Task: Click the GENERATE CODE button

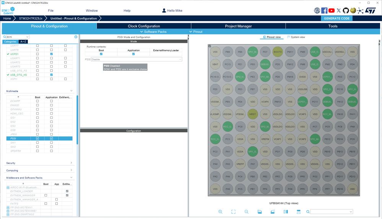Action: [336, 18]
